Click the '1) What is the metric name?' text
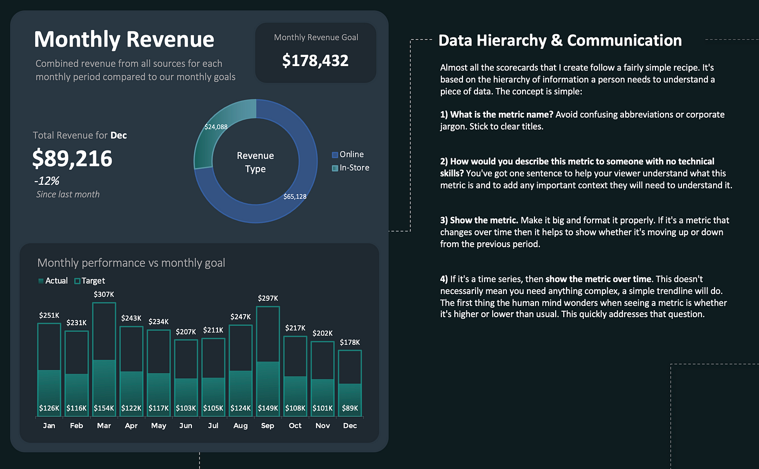The image size is (759, 469). (x=497, y=115)
